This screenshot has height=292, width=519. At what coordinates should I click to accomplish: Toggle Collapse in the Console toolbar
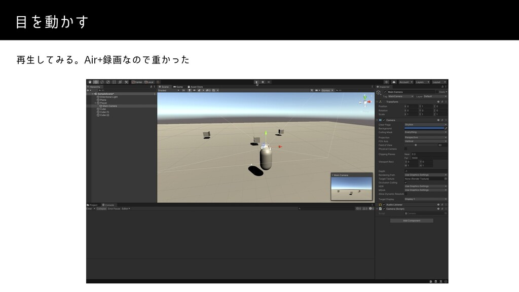pos(101,208)
